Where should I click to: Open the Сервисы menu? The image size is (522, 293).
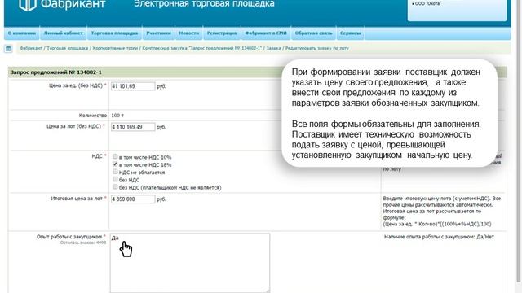(x=350, y=33)
